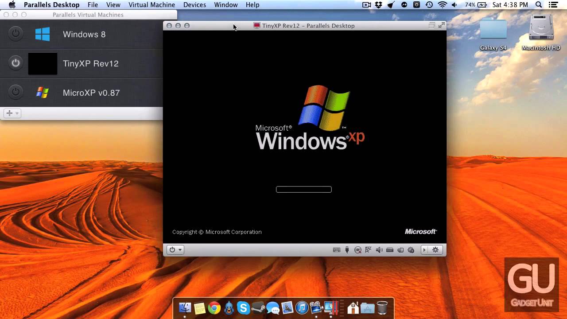Click the Windows XP logo in the VM screen
Viewport: 567px width, 319px height.
tap(310, 117)
